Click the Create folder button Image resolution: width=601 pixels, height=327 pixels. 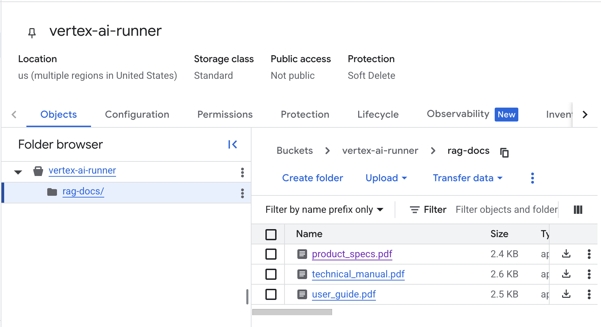pyautogui.click(x=312, y=178)
